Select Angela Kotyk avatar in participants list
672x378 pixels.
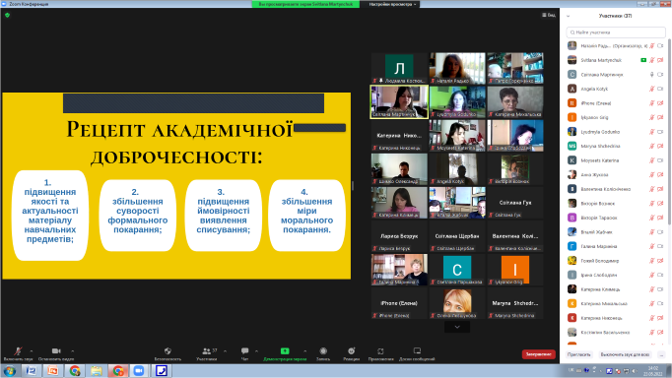[571, 89]
